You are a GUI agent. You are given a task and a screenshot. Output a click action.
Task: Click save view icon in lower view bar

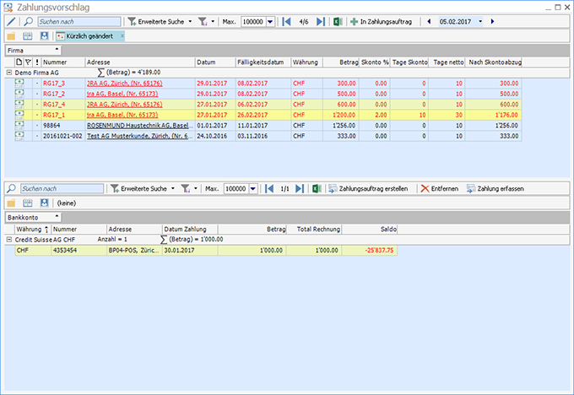44,203
